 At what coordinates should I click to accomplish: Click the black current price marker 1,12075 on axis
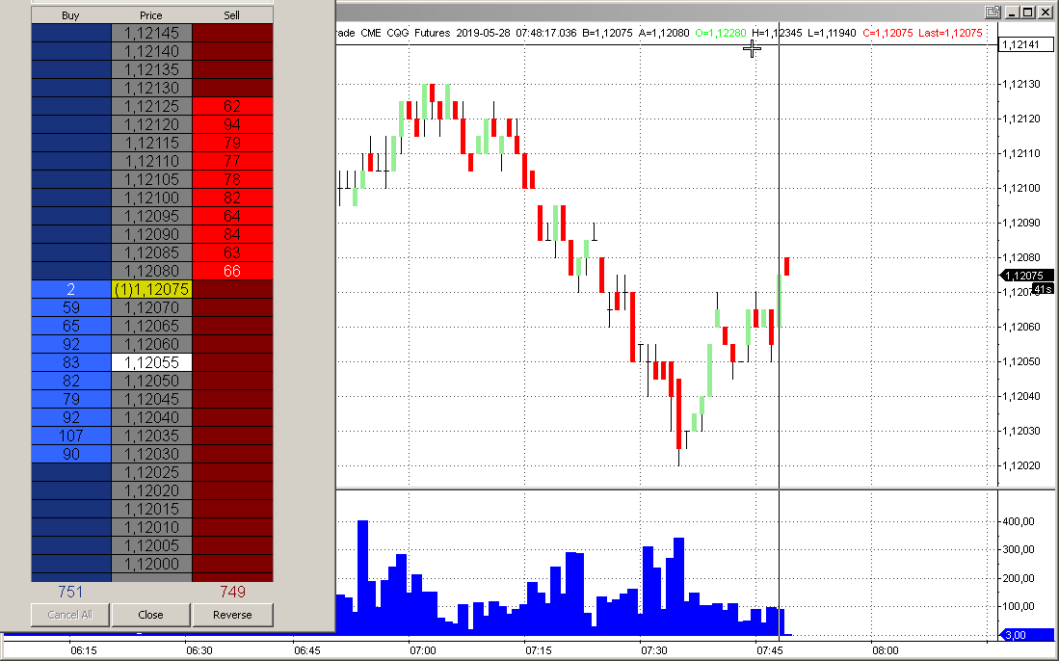click(x=1024, y=276)
